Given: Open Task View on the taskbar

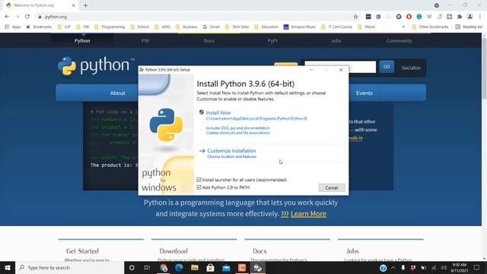Looking at the screenshot, I should point(147,267).
